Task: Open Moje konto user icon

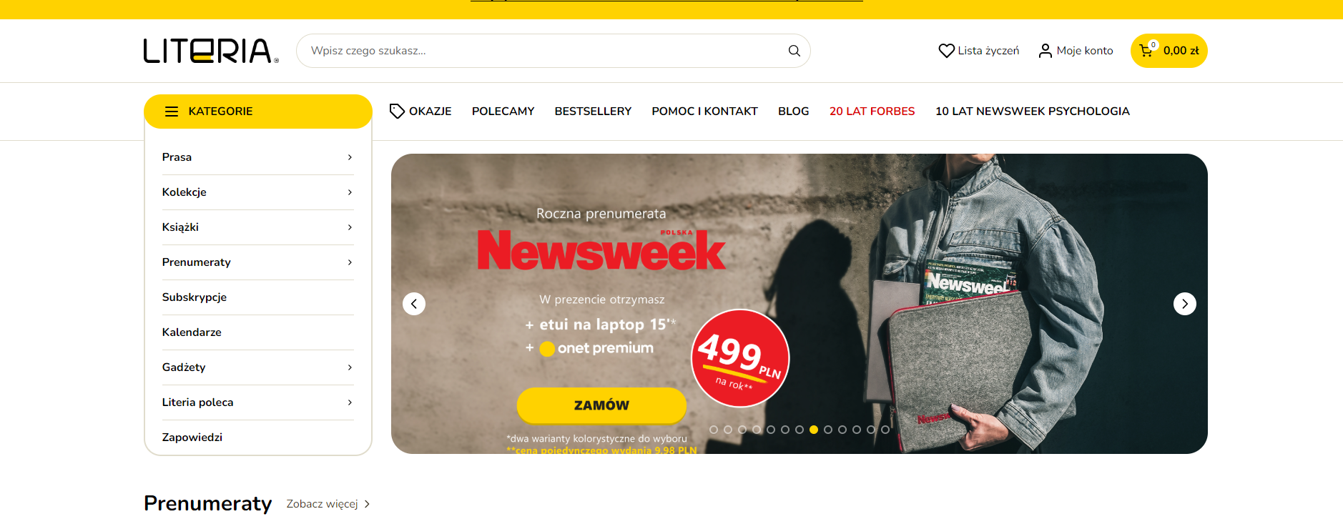Action: (1046, 51)
